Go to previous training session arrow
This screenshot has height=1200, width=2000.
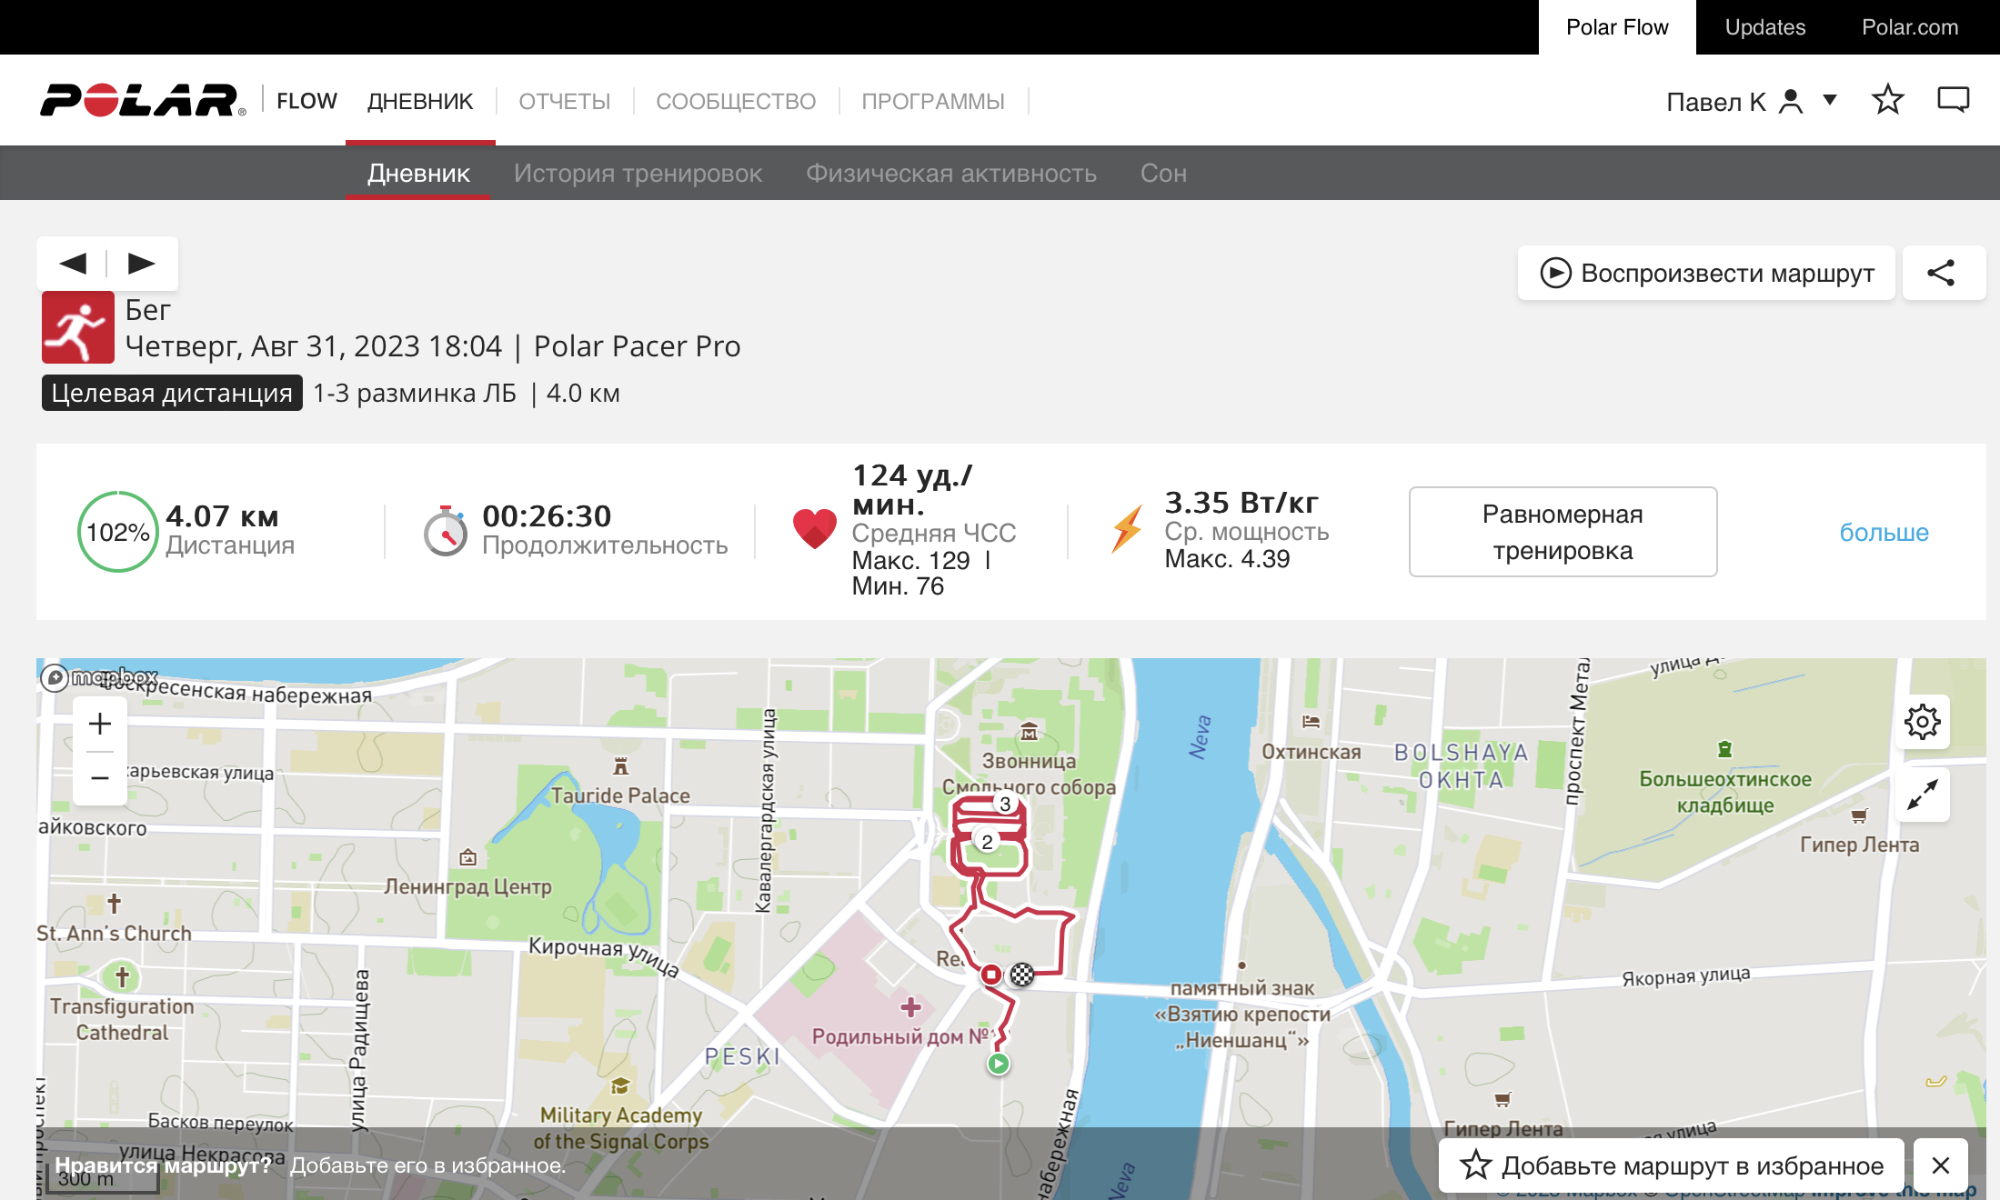[x=73, y=264]
